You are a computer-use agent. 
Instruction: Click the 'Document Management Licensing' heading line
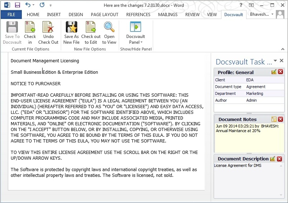pyautogui.click(x=45, y=61)
